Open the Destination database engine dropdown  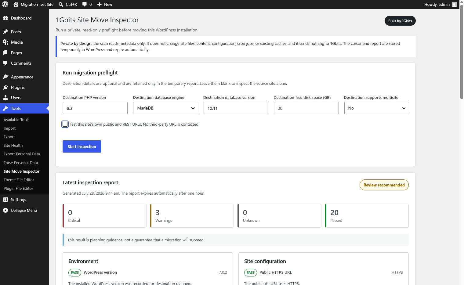tap(165, 108)
